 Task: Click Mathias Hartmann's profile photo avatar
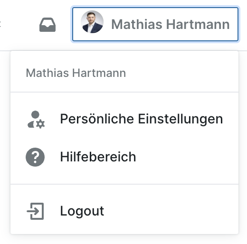pos(92,22)
